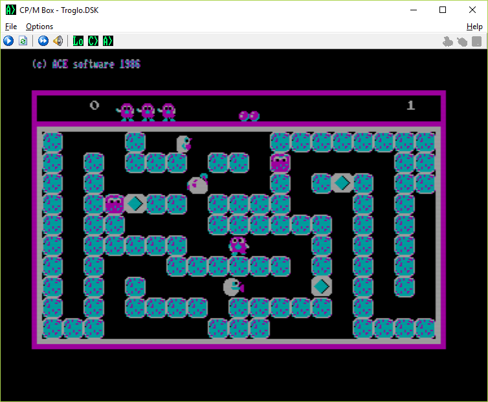This screenshot has width=488, height=402.
Task: Click the green 'C>' drive icon
Action: 93,41
